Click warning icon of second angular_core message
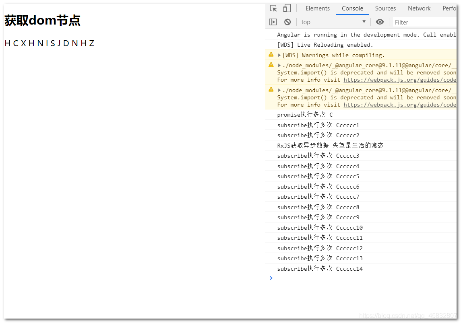The width and height of the screenshot is (461, 323). [x=271, y=90]
